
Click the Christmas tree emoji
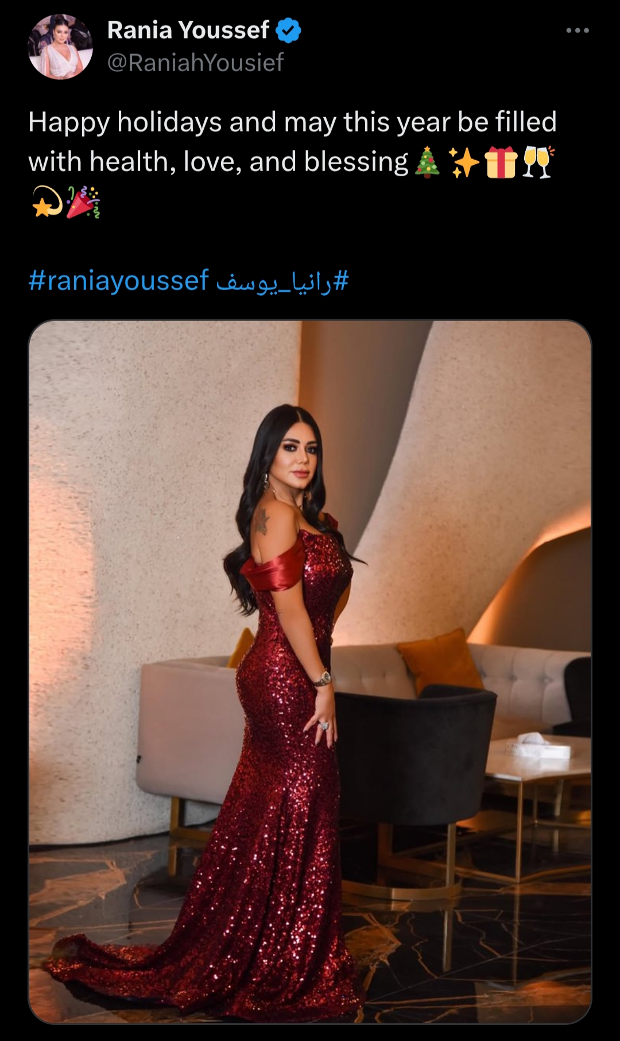pos(427,162)
